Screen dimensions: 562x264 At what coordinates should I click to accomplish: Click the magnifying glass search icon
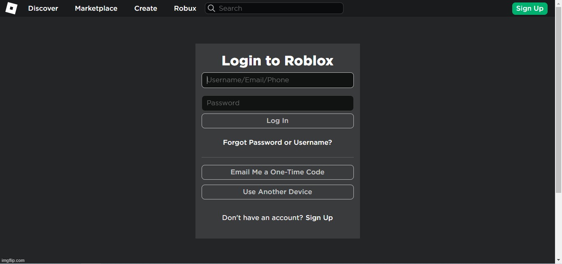tap(211, 8)
